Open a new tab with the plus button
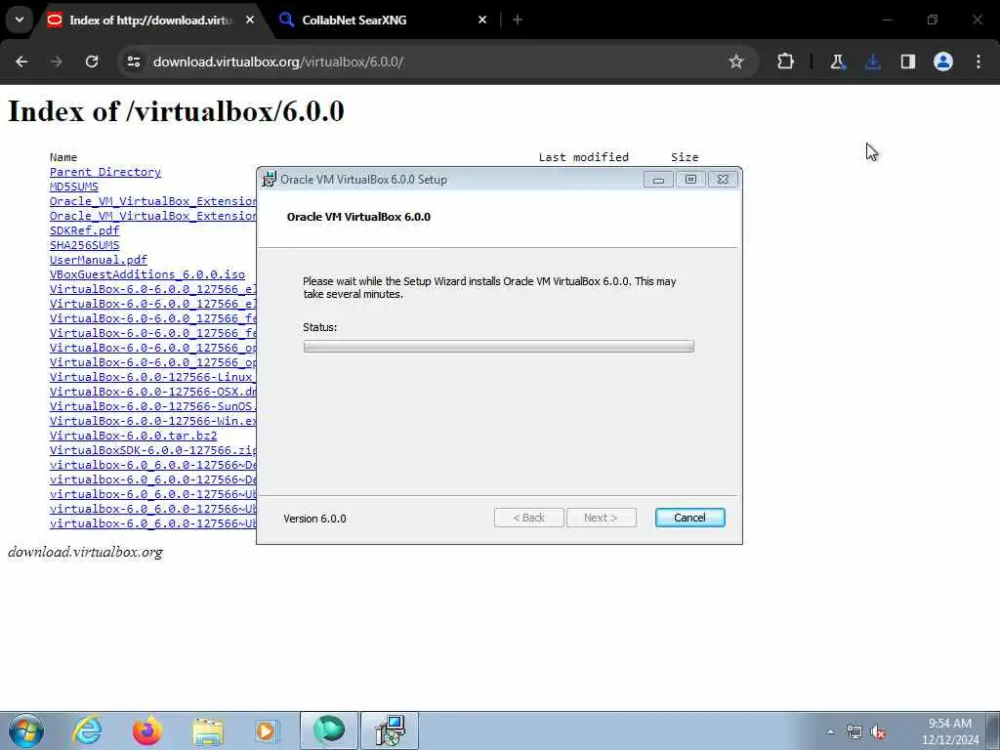This screenshot has width=1000, height=750. [x=518, y=20]
